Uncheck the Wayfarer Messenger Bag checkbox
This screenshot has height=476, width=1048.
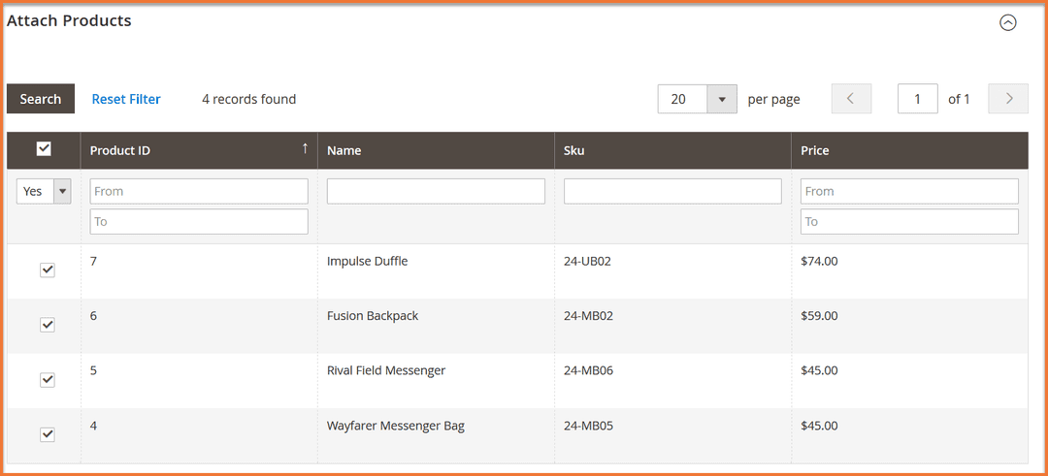[x=48, y=434]
